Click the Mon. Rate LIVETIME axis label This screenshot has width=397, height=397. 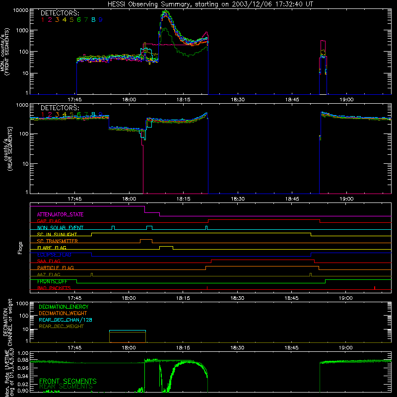9,373
